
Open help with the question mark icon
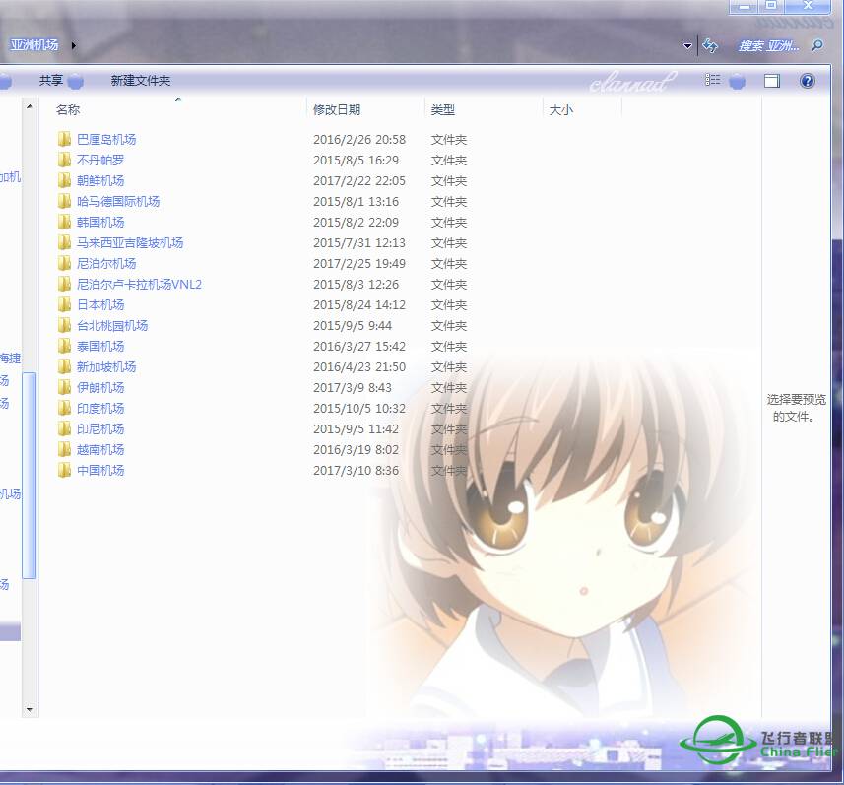[808, 81]
